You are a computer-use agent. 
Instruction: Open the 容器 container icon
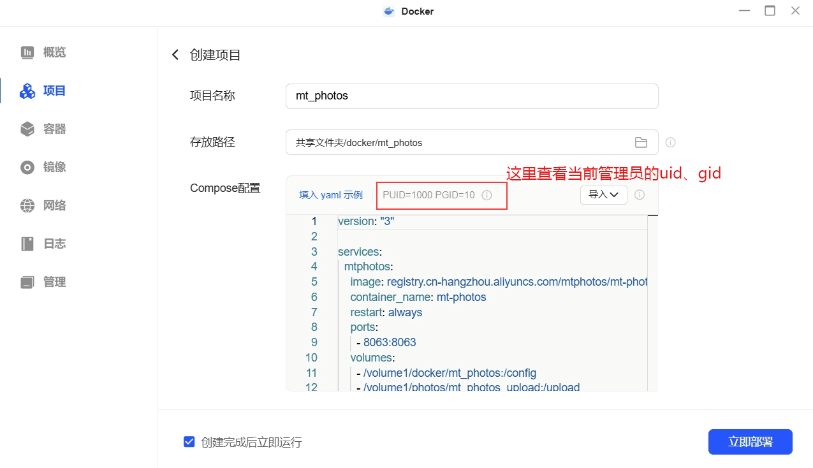27,129
